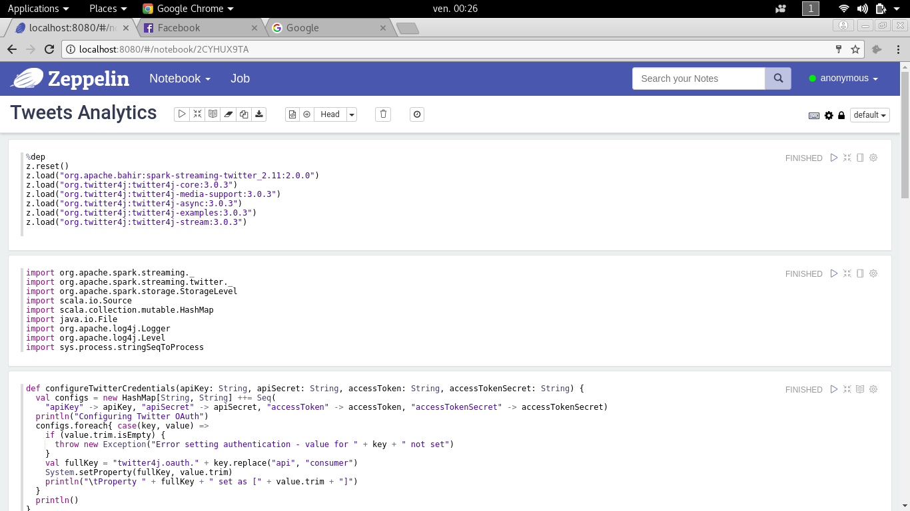Viewport: 910px width, 511px height.
Task: Open the Places menu in top bar
Action: click(108, 9)
